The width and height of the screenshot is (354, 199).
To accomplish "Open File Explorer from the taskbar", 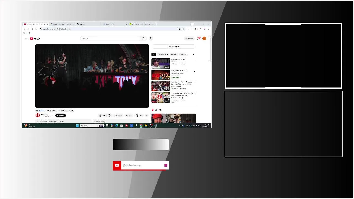I will [146, 126].
